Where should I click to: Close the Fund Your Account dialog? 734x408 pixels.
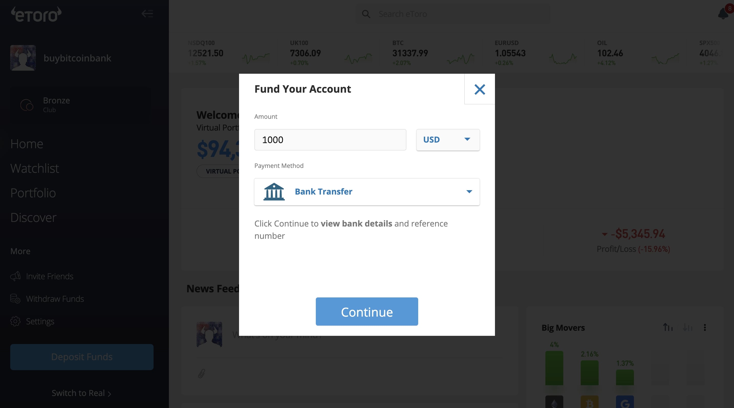[x=480, y=89]
